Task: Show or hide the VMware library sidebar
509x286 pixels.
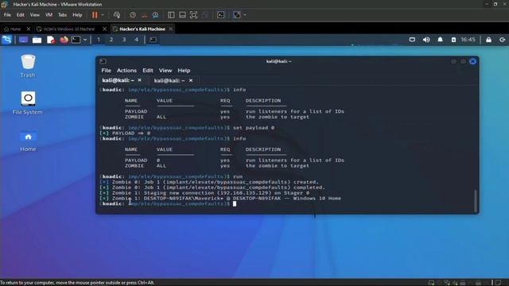Action: click(171, 15)
